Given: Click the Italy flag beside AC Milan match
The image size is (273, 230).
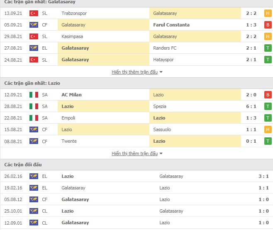Looking at the screenshot, I should (34, 95).
